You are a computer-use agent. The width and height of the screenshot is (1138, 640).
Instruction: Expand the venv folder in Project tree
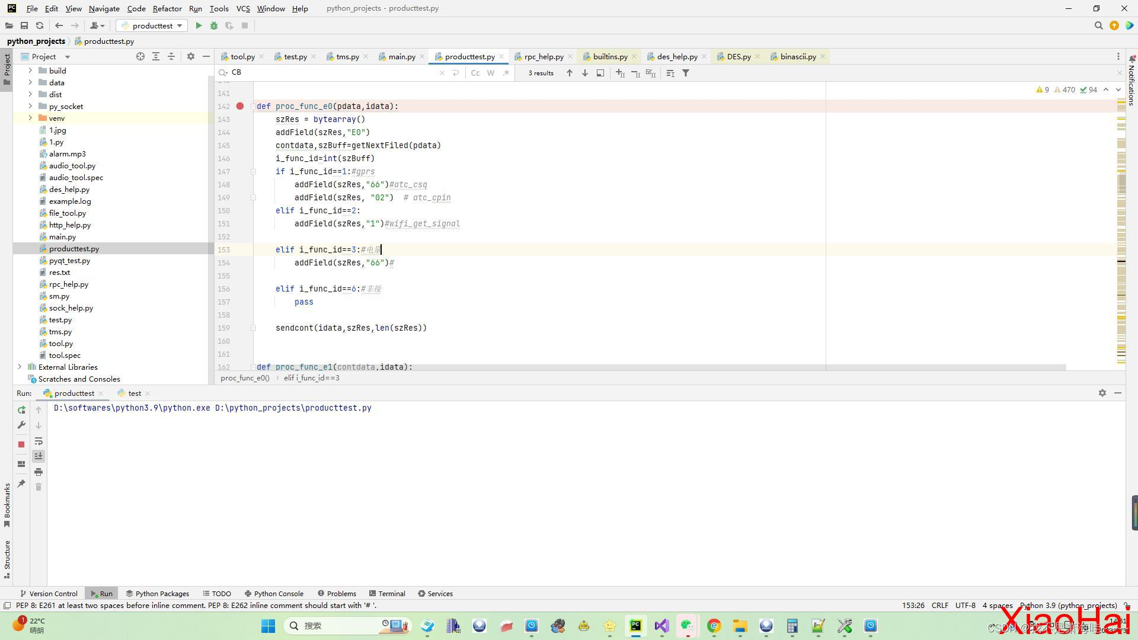pyautogui.click(x=30, y=118)
